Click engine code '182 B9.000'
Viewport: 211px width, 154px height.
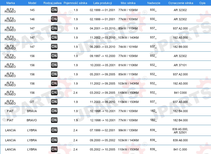click(180, 47)
